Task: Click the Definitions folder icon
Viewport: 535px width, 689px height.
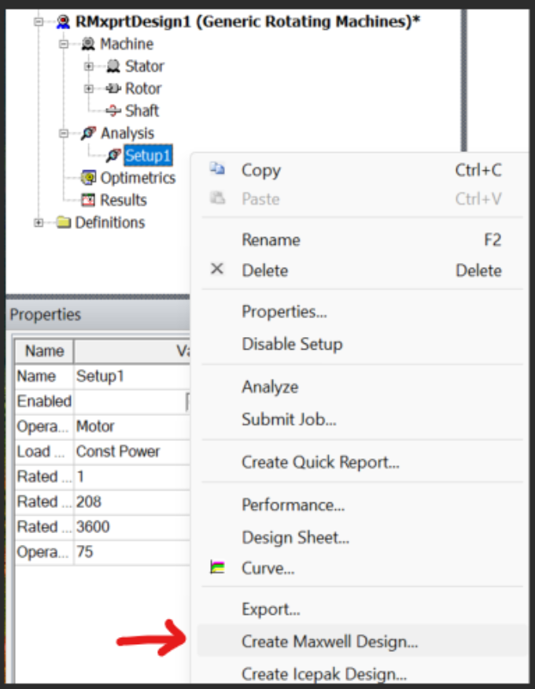Action: point(64,223)
